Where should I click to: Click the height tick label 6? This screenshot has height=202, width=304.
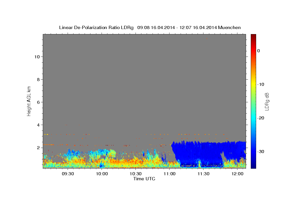pos(38,102)
